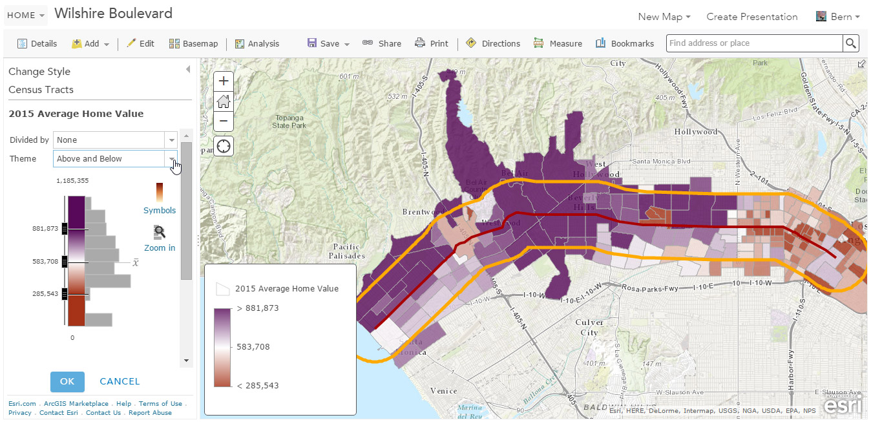Open the Measure tool
Screen dimensions: 871x422
point(558,43)
